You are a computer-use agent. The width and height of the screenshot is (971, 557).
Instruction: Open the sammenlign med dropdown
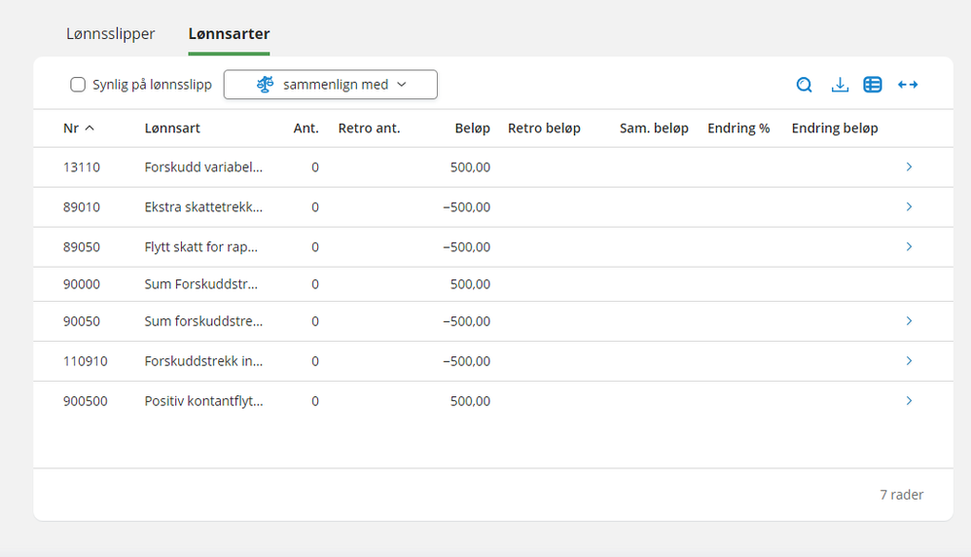click(330, 85)
